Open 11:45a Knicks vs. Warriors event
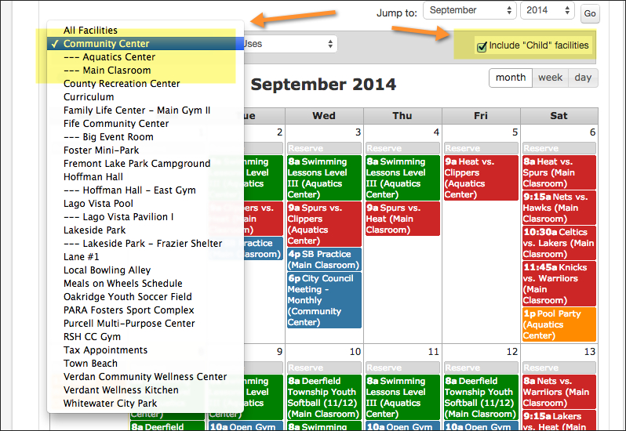This screenshot has height=431, width=626. click(559, 284)
